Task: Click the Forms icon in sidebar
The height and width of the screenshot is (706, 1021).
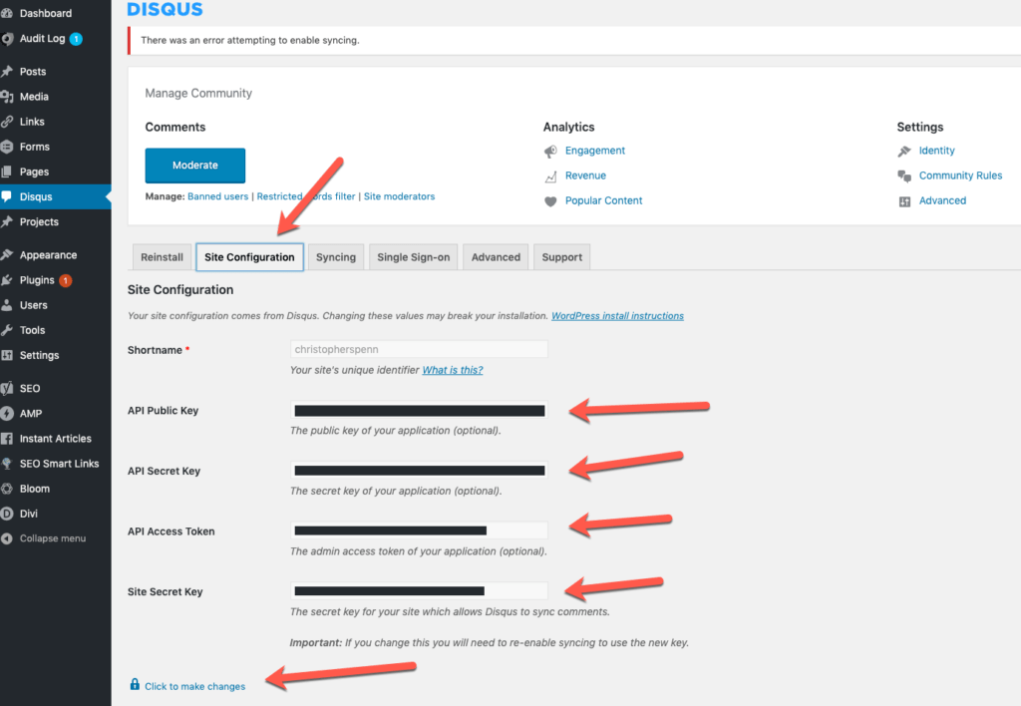Action: coord(7,147)
